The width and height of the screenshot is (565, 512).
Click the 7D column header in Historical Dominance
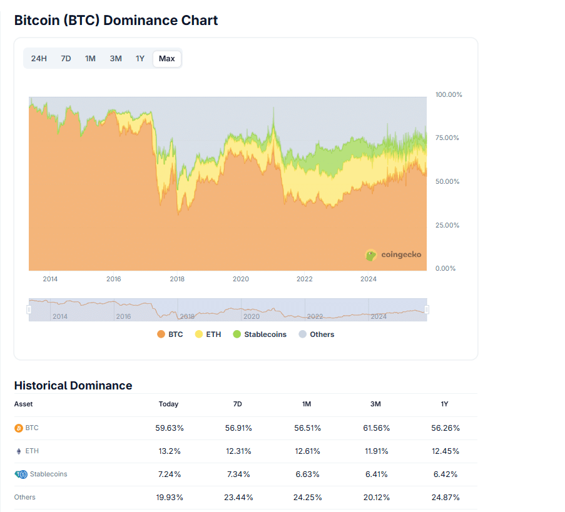[x=238, y=404]
